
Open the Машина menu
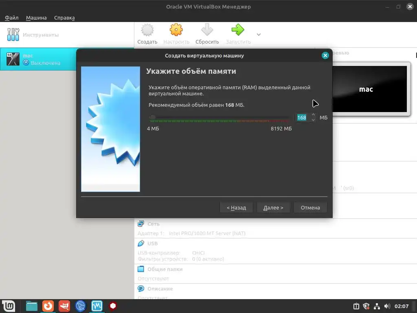(x=36, y=18)
